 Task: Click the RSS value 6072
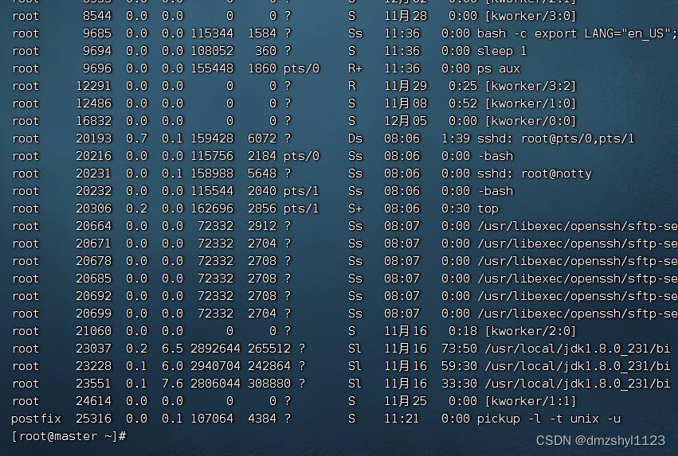pos(262,138)
